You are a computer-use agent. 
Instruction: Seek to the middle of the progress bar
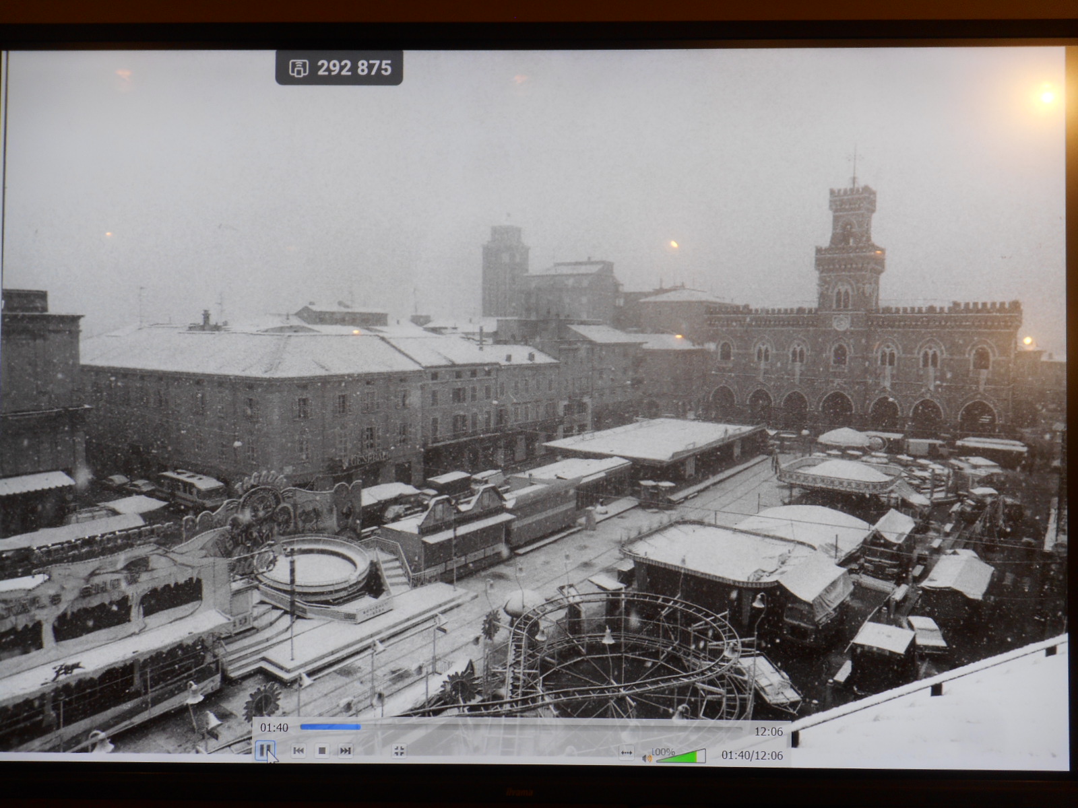click(x=522, y=727)
